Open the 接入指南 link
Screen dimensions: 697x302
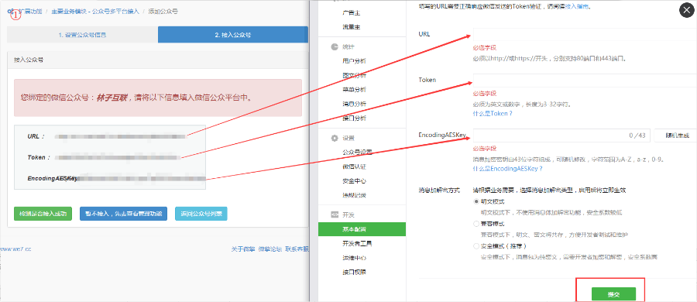pos(577,7)
